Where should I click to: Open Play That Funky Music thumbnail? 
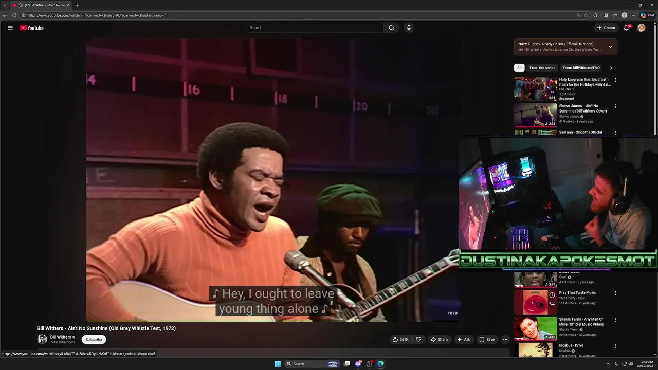536,302
